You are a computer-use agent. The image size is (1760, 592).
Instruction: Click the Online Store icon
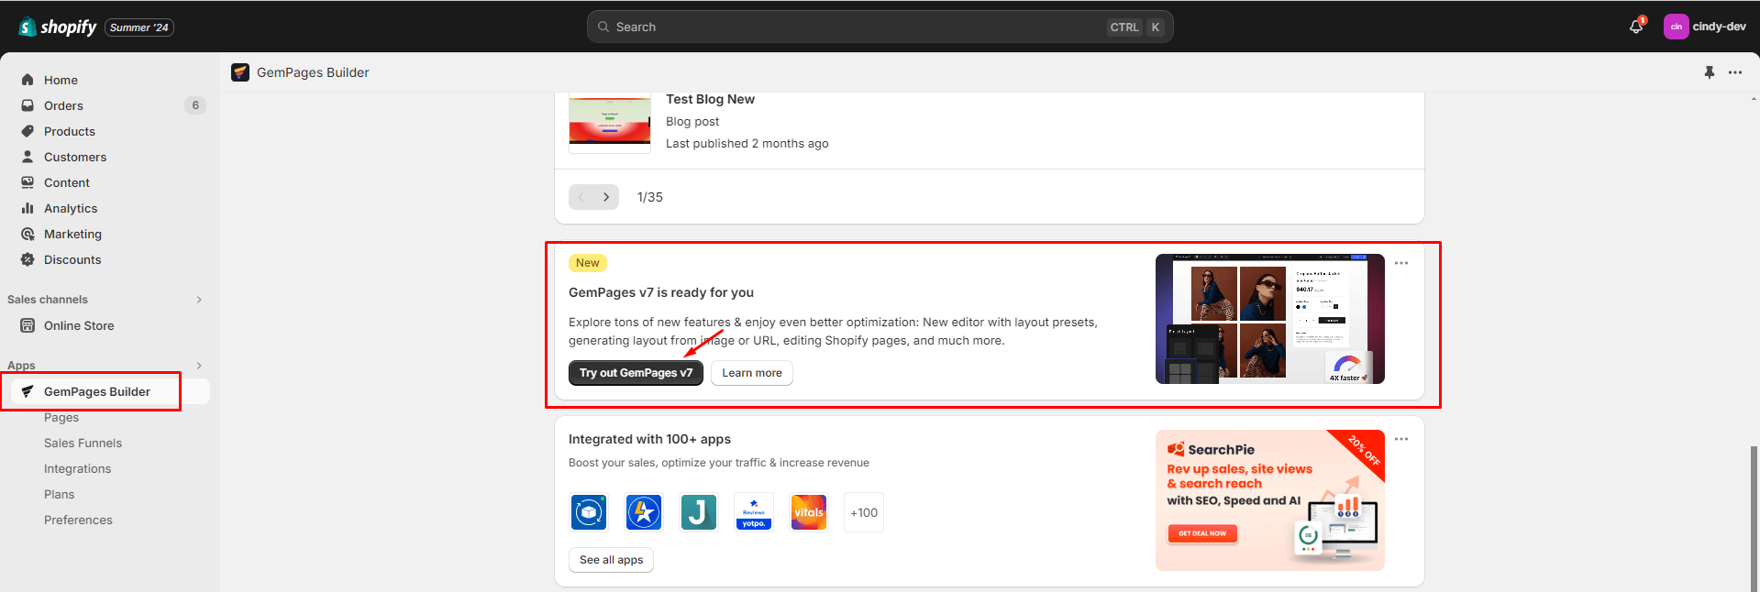coord(28,325)
